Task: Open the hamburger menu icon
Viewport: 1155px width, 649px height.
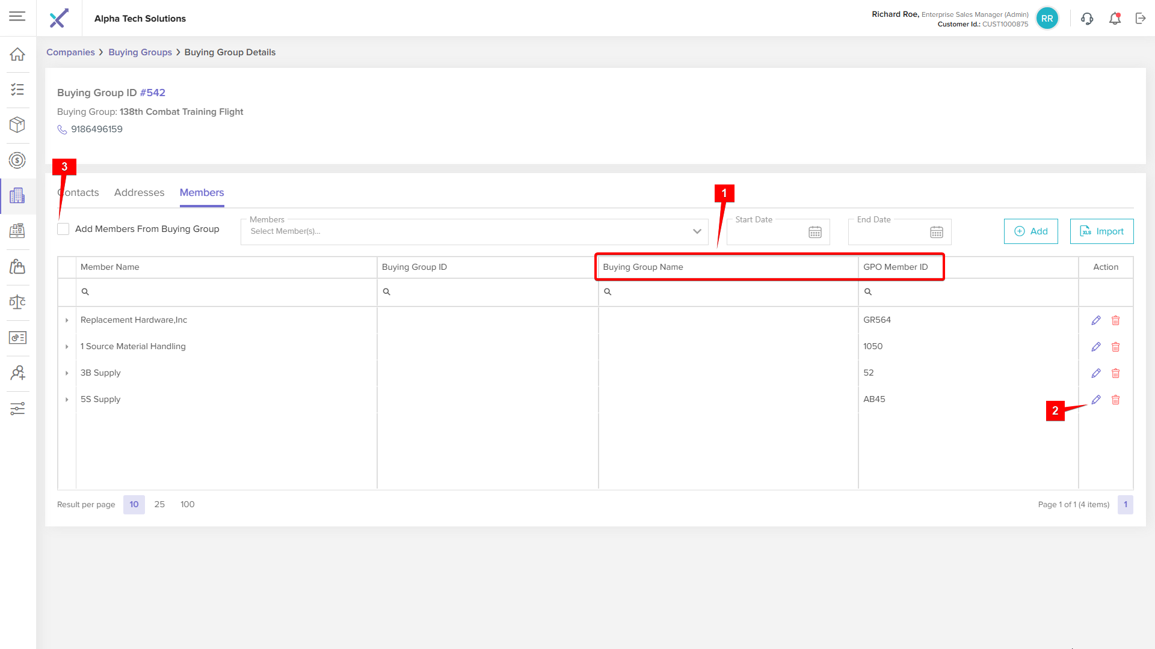Action: coord(17,16)
